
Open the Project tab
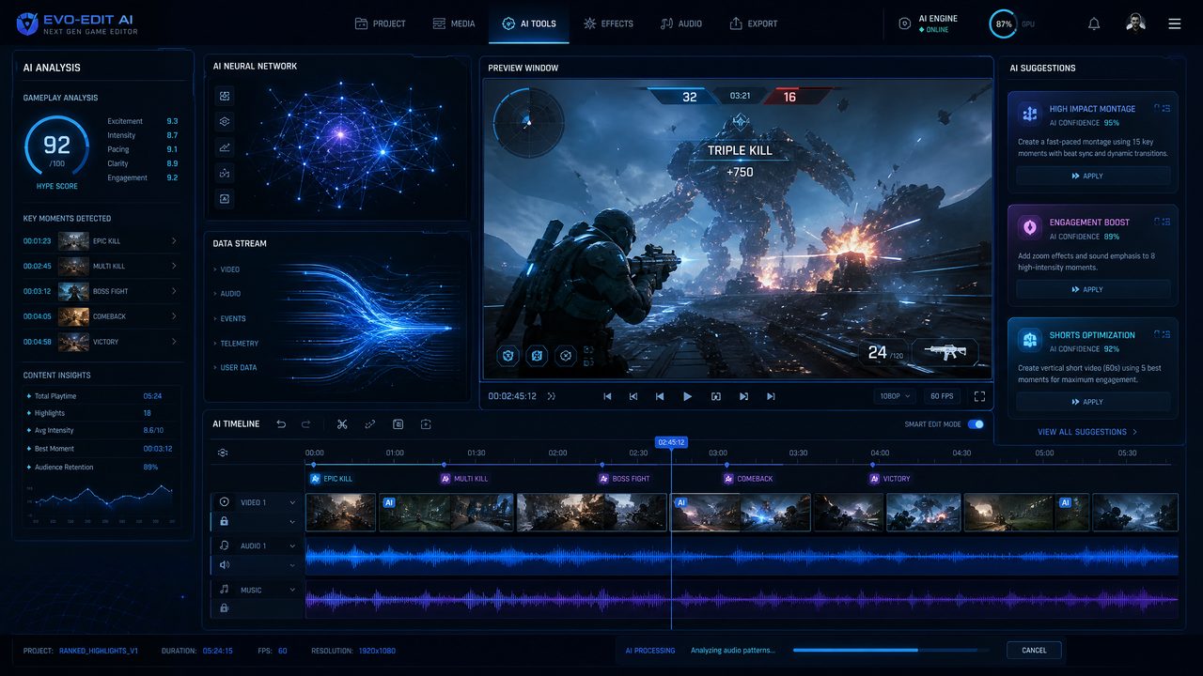tap(381, 23)
